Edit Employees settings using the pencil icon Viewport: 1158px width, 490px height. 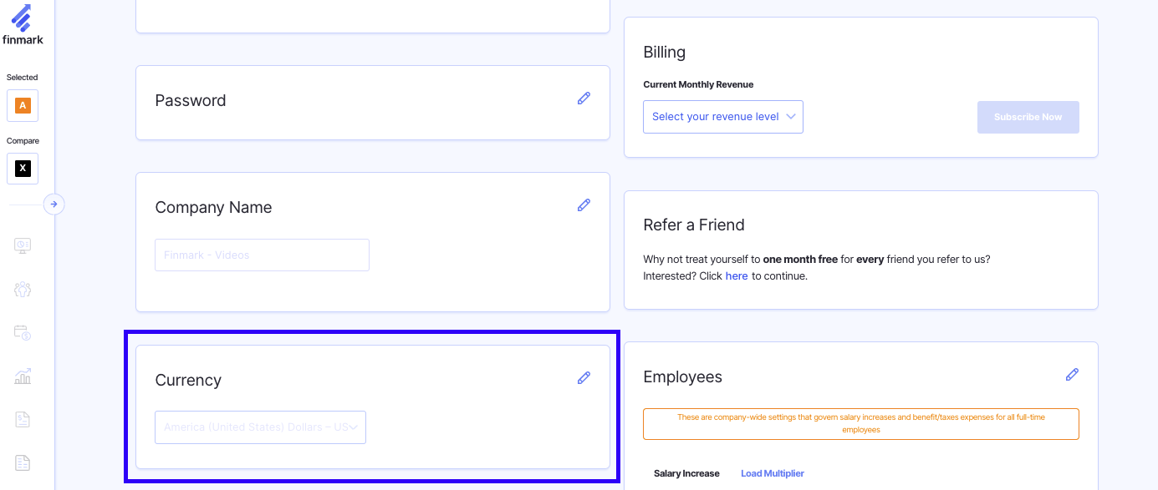[1072, 375]
